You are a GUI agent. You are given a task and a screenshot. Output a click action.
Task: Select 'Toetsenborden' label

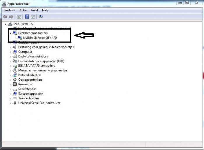point(29,98)
